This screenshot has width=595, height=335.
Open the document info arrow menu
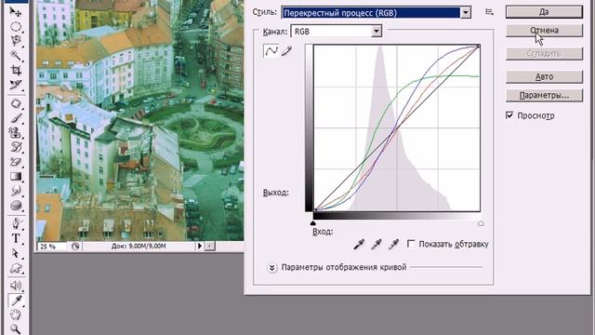[200, 246]
